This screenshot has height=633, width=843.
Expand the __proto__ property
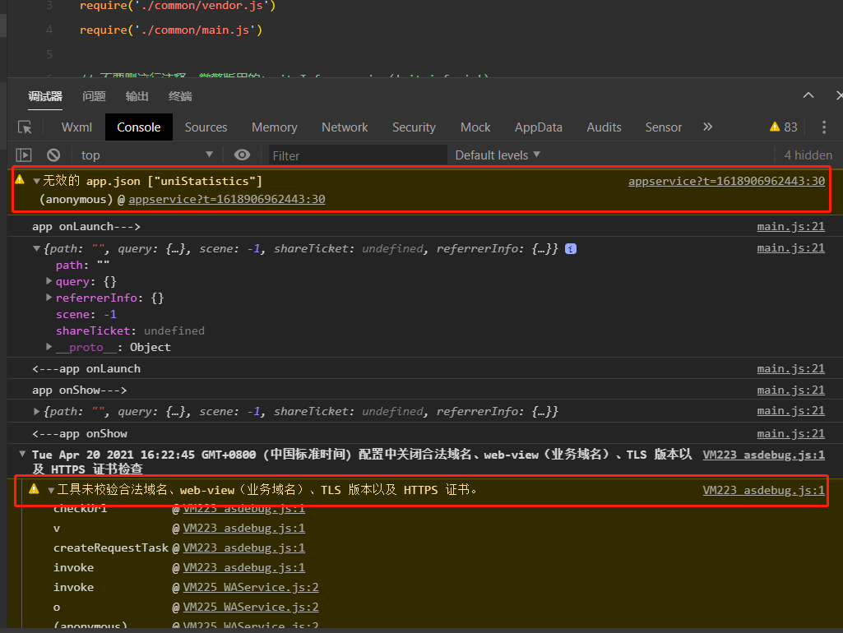coord(49,347)
